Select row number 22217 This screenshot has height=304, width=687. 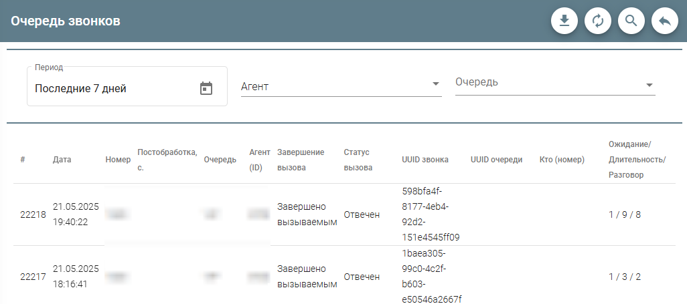[x=33, y=277]
